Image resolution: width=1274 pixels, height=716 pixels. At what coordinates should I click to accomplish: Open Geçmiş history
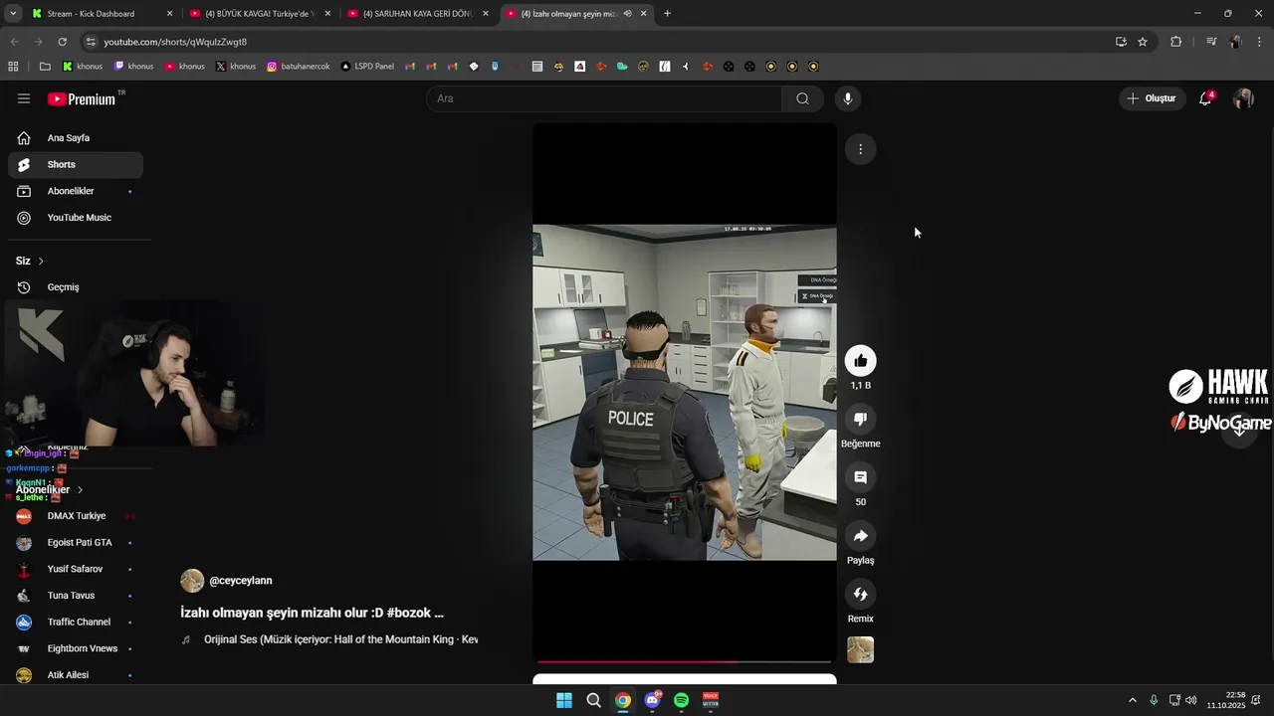76,287
